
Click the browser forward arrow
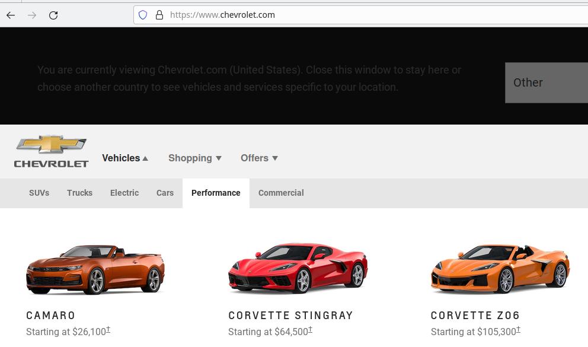(x=32, y=15)
